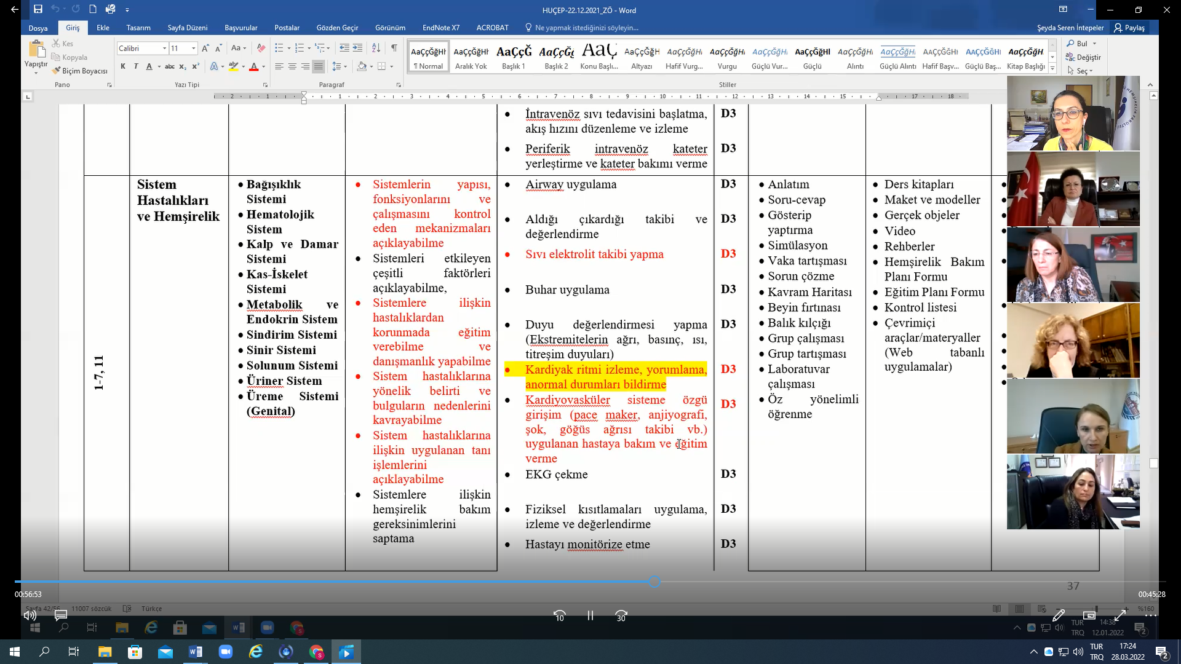Pause the video playback
Screen dimensions: 1181x664
coord(590,615)
